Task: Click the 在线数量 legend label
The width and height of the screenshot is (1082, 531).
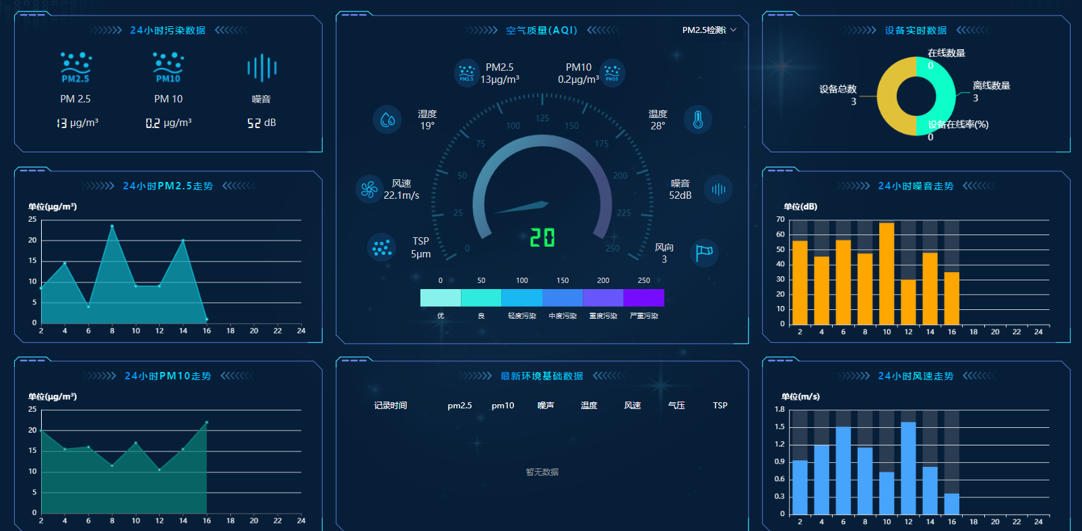Action: pyautogui.click(x=947, y=53)
